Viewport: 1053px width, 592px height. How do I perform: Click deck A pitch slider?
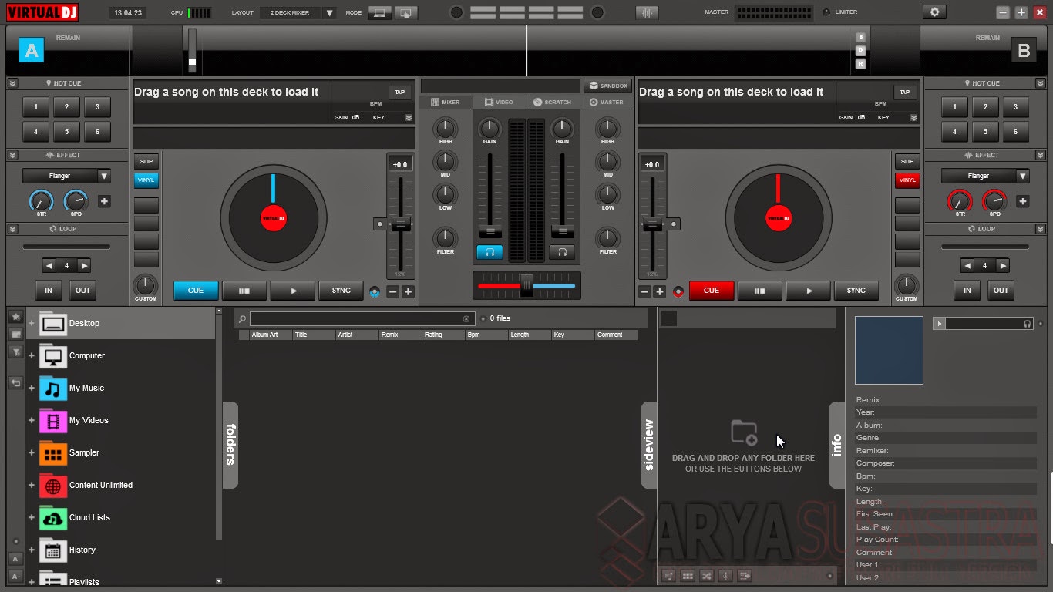pos(400,224)
